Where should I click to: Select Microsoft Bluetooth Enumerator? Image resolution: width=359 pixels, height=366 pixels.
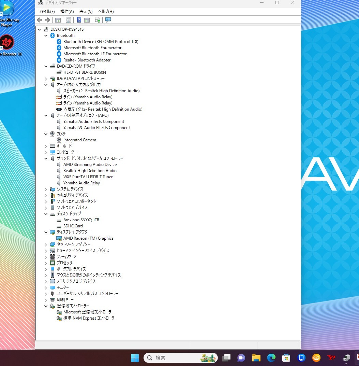tap(92, 47)
